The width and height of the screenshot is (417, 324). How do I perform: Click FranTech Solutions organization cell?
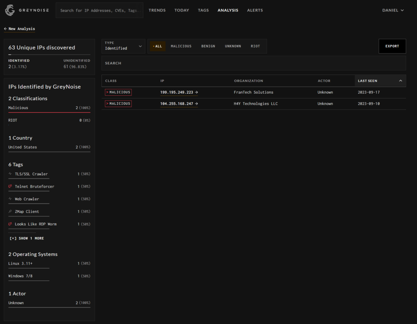pyautogui.click(x=253, y=92)
